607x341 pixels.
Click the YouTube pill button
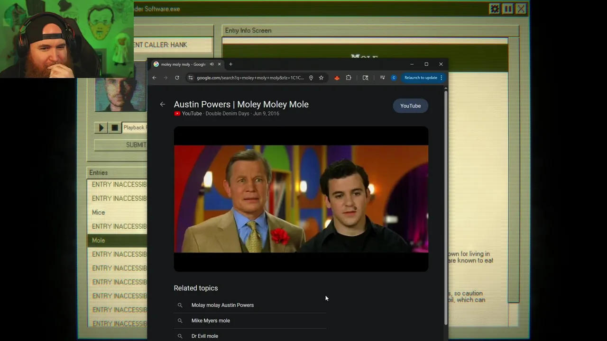tap(411, 106)
